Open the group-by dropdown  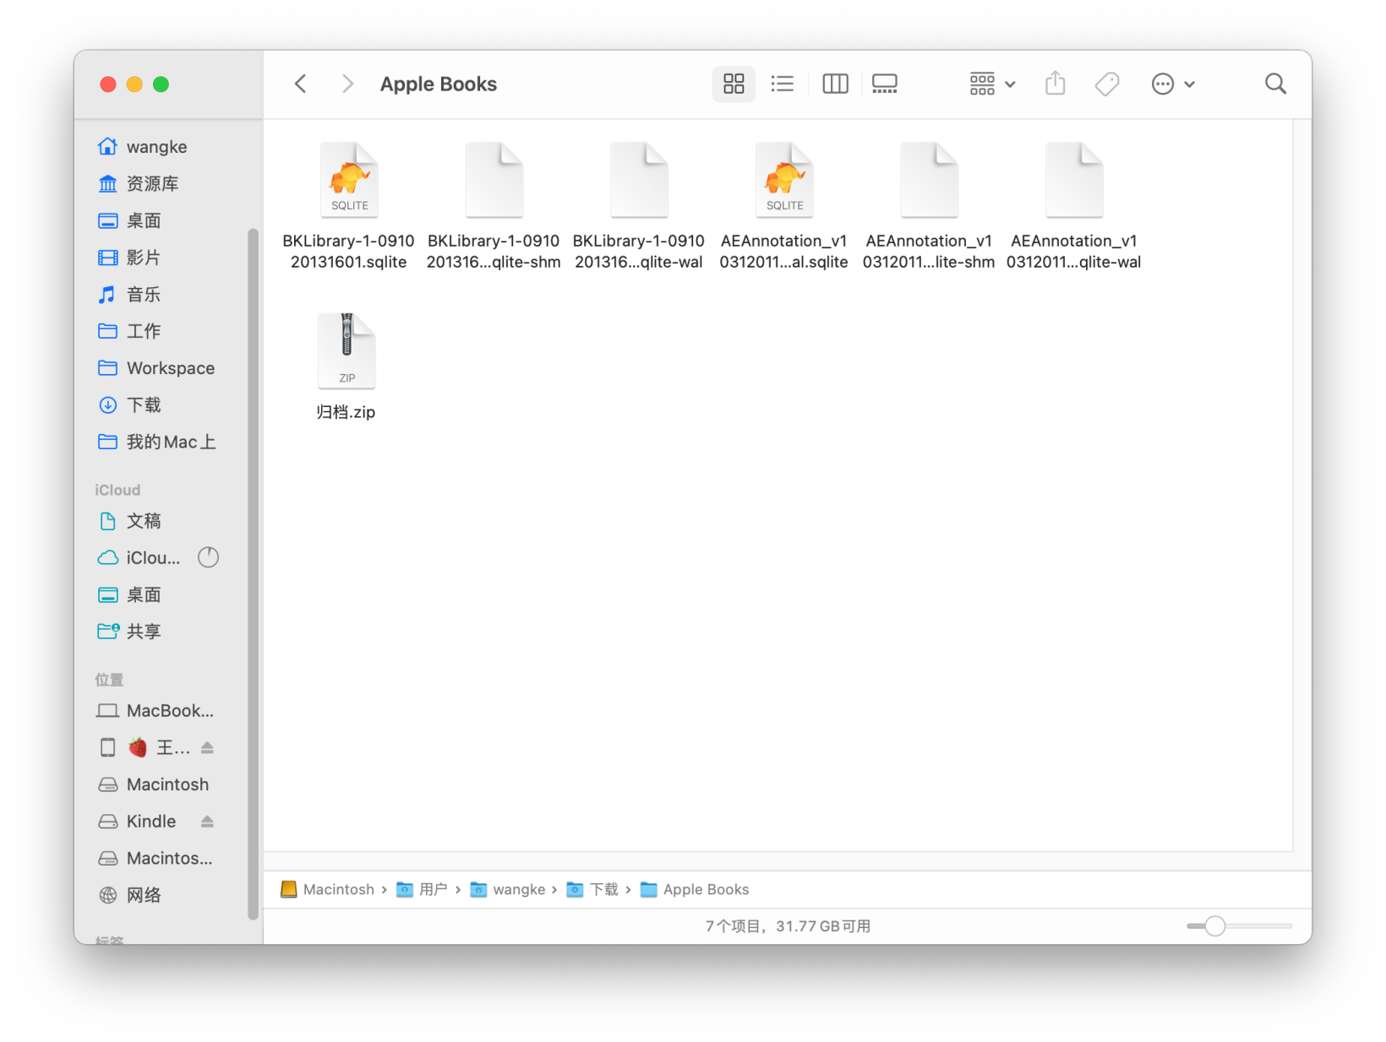(991, 84)
